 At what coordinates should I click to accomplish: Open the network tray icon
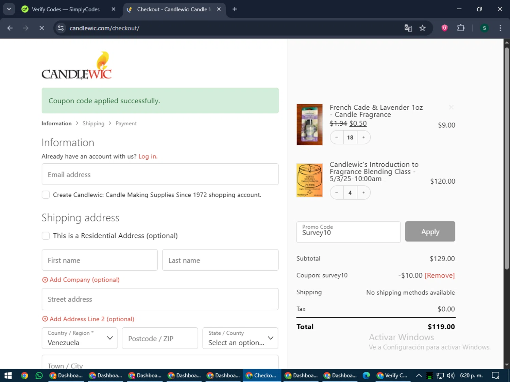pyautogui.click(x=440, y=376)
